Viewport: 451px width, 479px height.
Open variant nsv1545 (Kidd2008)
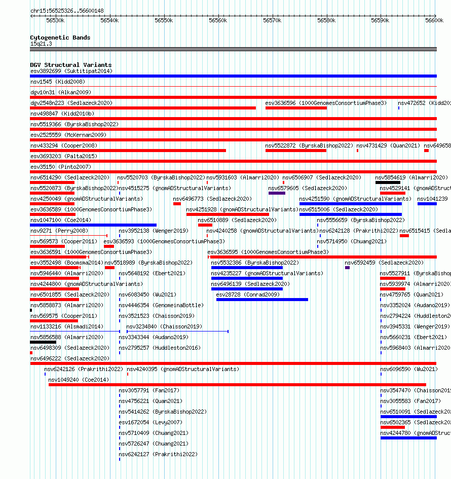coord(58,82)
